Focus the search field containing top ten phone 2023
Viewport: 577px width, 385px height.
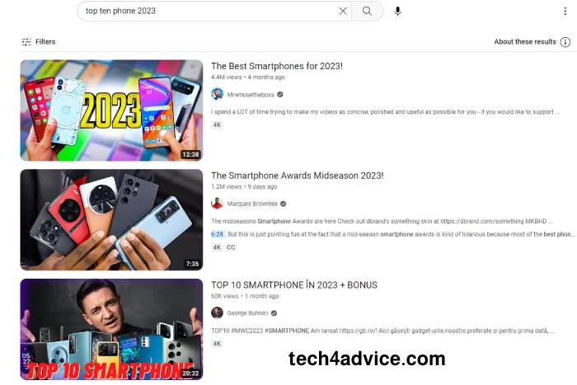coord(209,11)
